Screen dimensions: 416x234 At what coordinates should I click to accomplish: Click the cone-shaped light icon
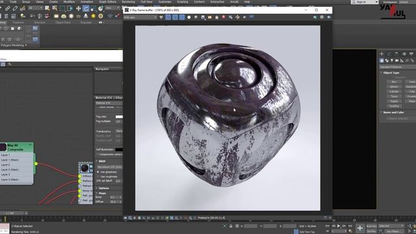pyautogui.click(x=86, y=16)
